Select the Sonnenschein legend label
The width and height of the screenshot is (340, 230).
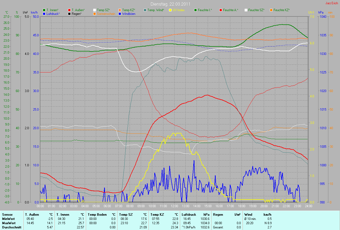point(106,14)
